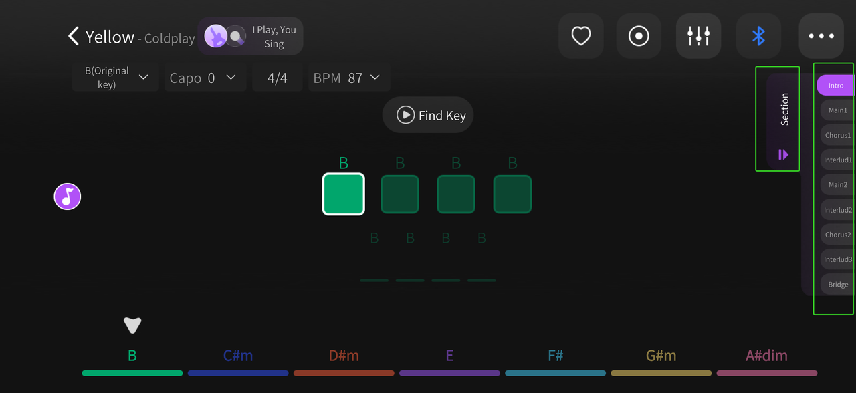Viewport: 856px width, 393px height.
Task: Select the Main1 section tab
Action: [x=837, y=110]
